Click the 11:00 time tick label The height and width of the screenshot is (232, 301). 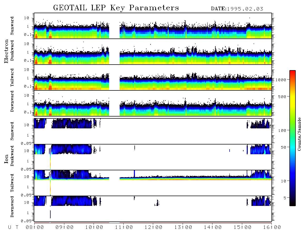click(x=124, y=227)
